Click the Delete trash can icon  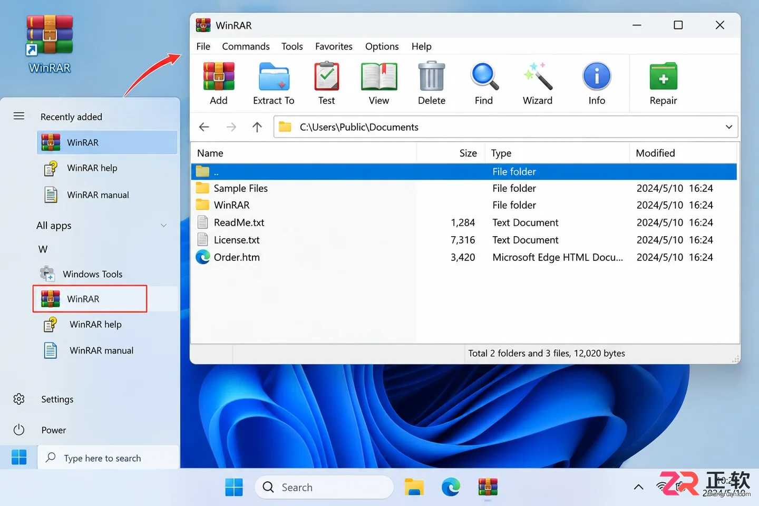coord(432,77)
